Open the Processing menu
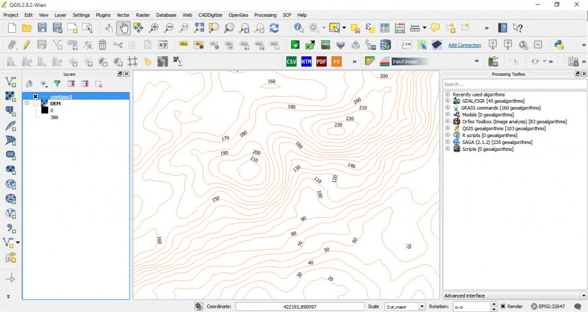Screen dimensions: 588x312 tap(265, 15)
